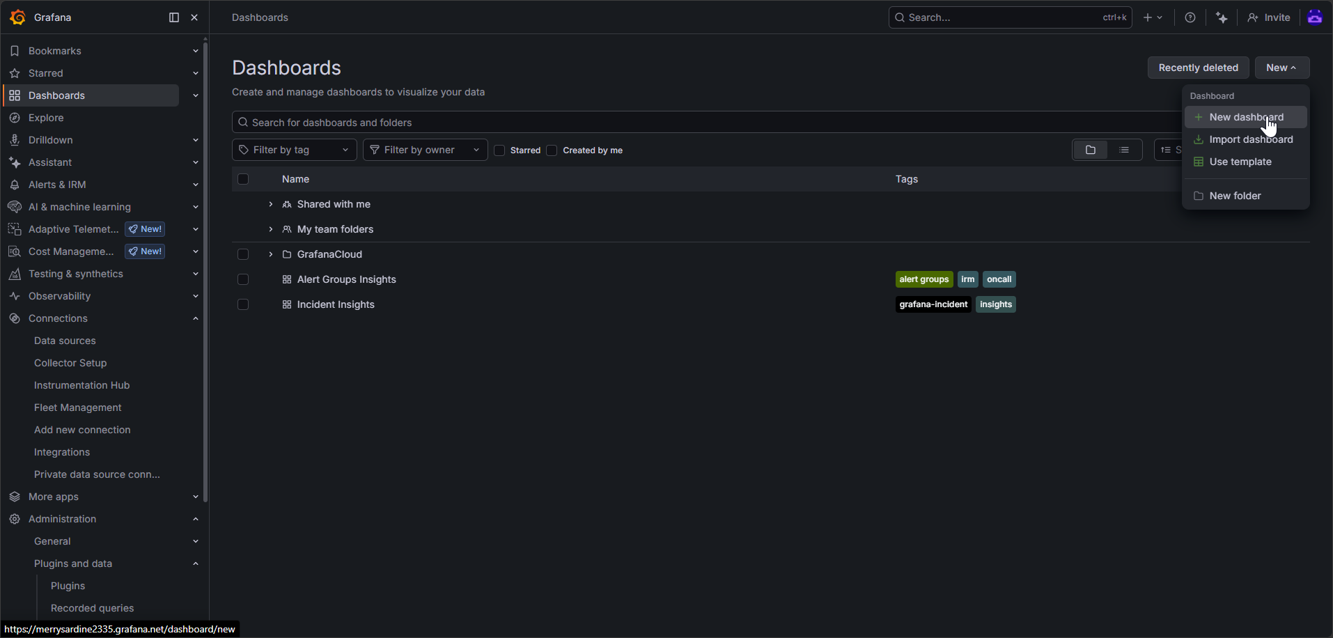Click the Recently deleted button
1333x638 pixels.
point(1199,68)
